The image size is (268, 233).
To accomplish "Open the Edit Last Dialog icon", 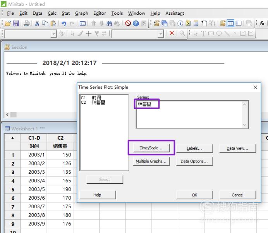I will pos(83,23).
